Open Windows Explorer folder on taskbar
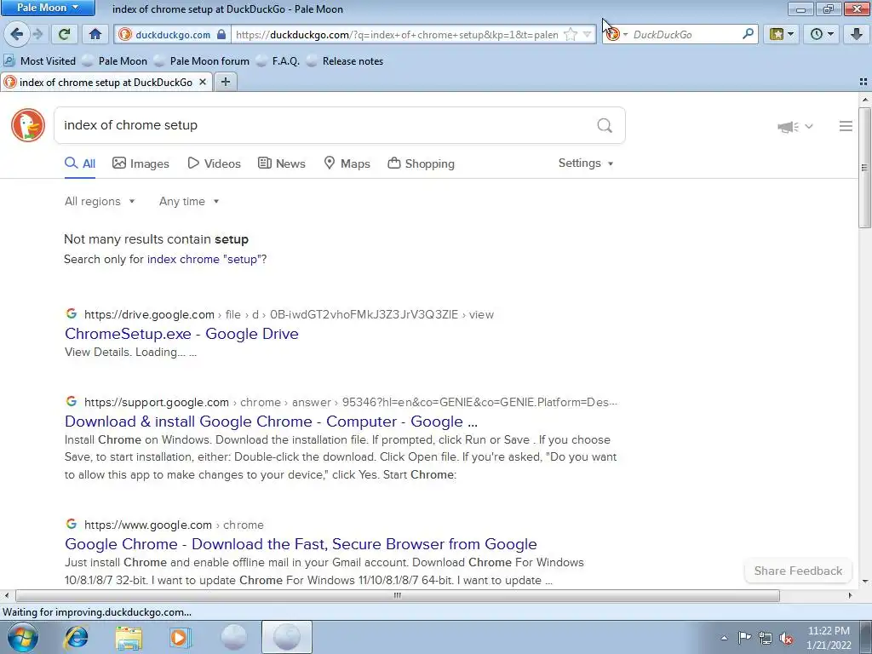The height and width of the screenshot is (654, 872). (129, 638)
